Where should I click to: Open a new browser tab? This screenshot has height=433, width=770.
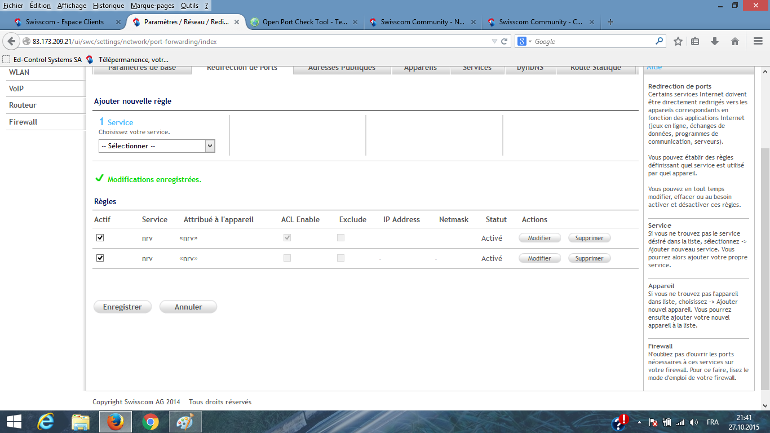(610, 22)
